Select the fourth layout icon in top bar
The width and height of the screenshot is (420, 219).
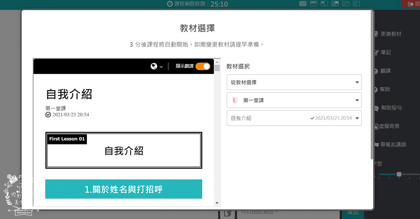(x=335, y=3)
